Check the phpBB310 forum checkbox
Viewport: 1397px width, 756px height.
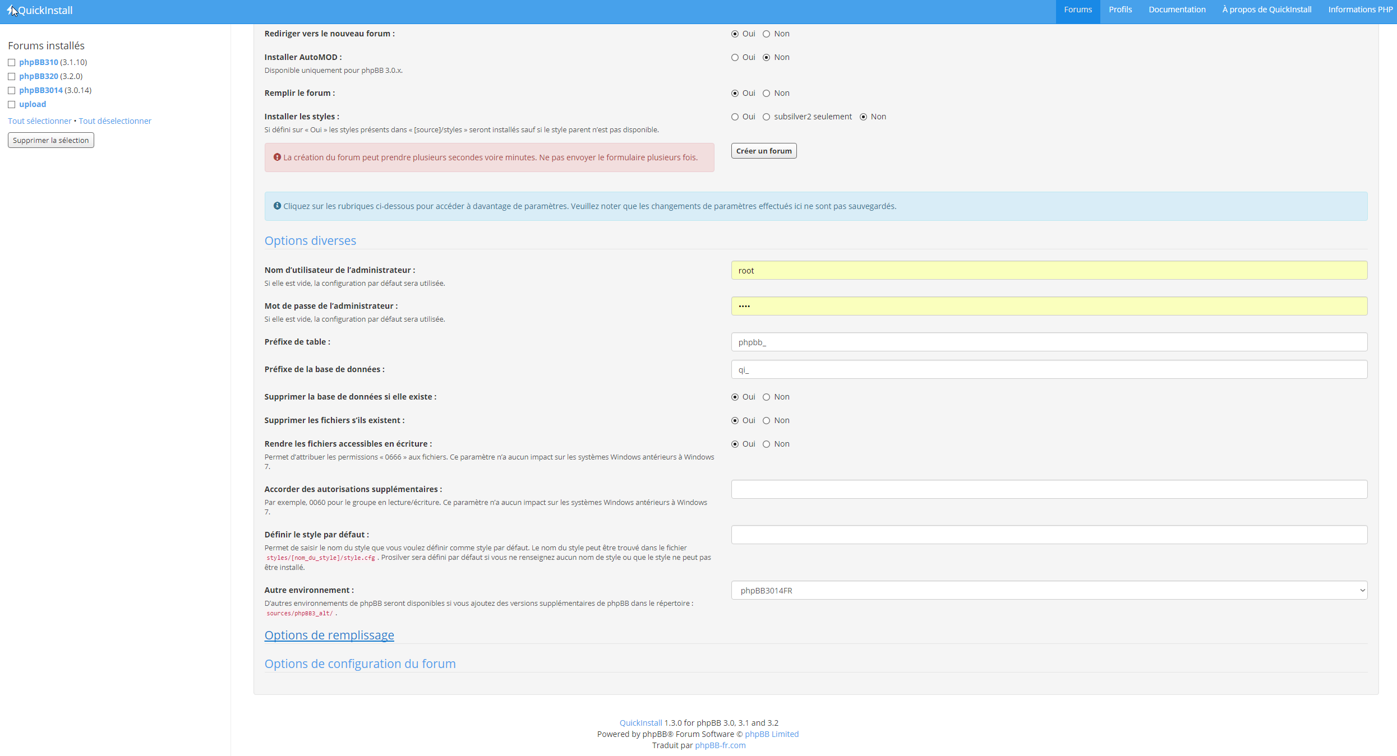[x=11, y=62]
